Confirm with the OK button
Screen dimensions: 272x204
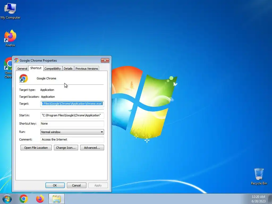point(55,185)
